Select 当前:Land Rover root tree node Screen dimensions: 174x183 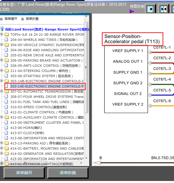[47, 29]
